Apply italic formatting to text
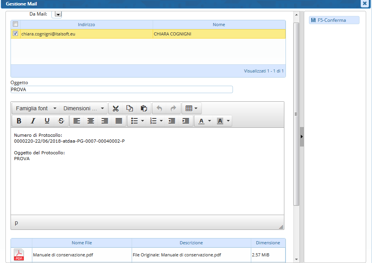Screen dimensions: 372x263 point(33,121)
